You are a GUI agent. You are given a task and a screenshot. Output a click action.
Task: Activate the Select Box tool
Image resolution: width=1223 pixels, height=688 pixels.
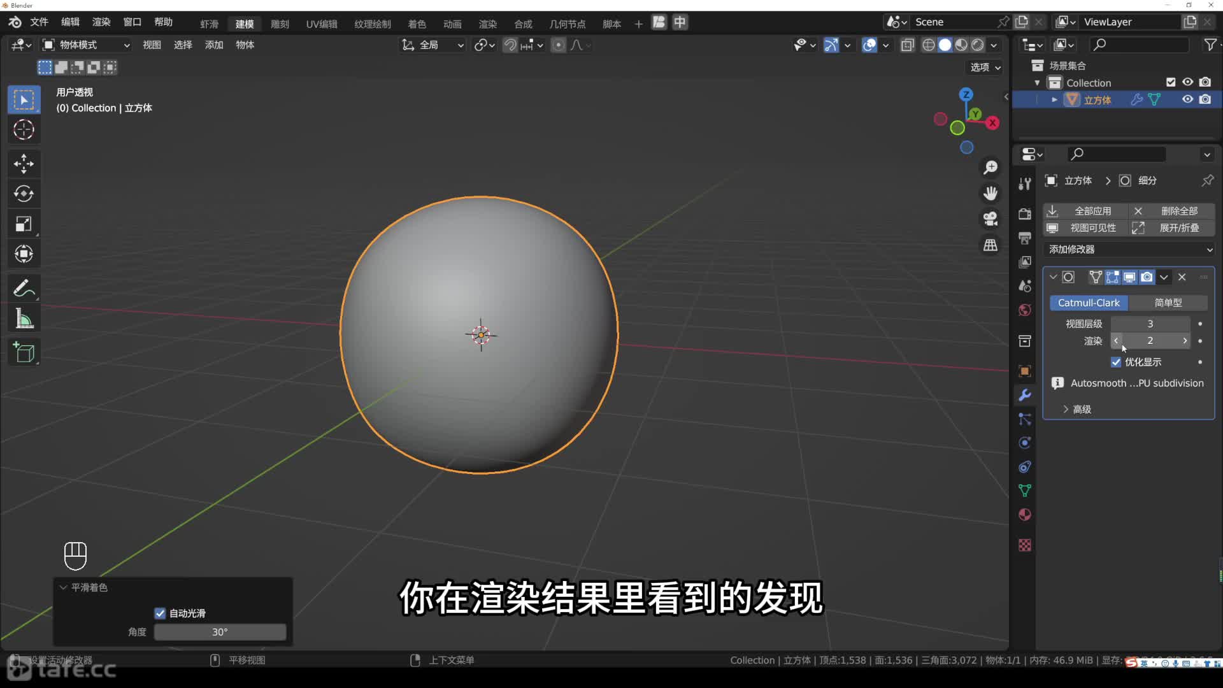24,100
